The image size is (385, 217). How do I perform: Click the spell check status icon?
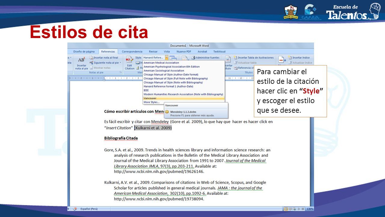tap(75, 209)
